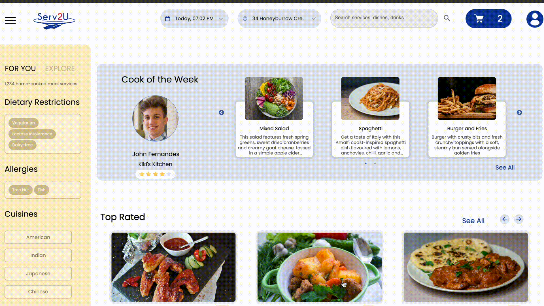Click the search services input field

[x=384, y=18]
